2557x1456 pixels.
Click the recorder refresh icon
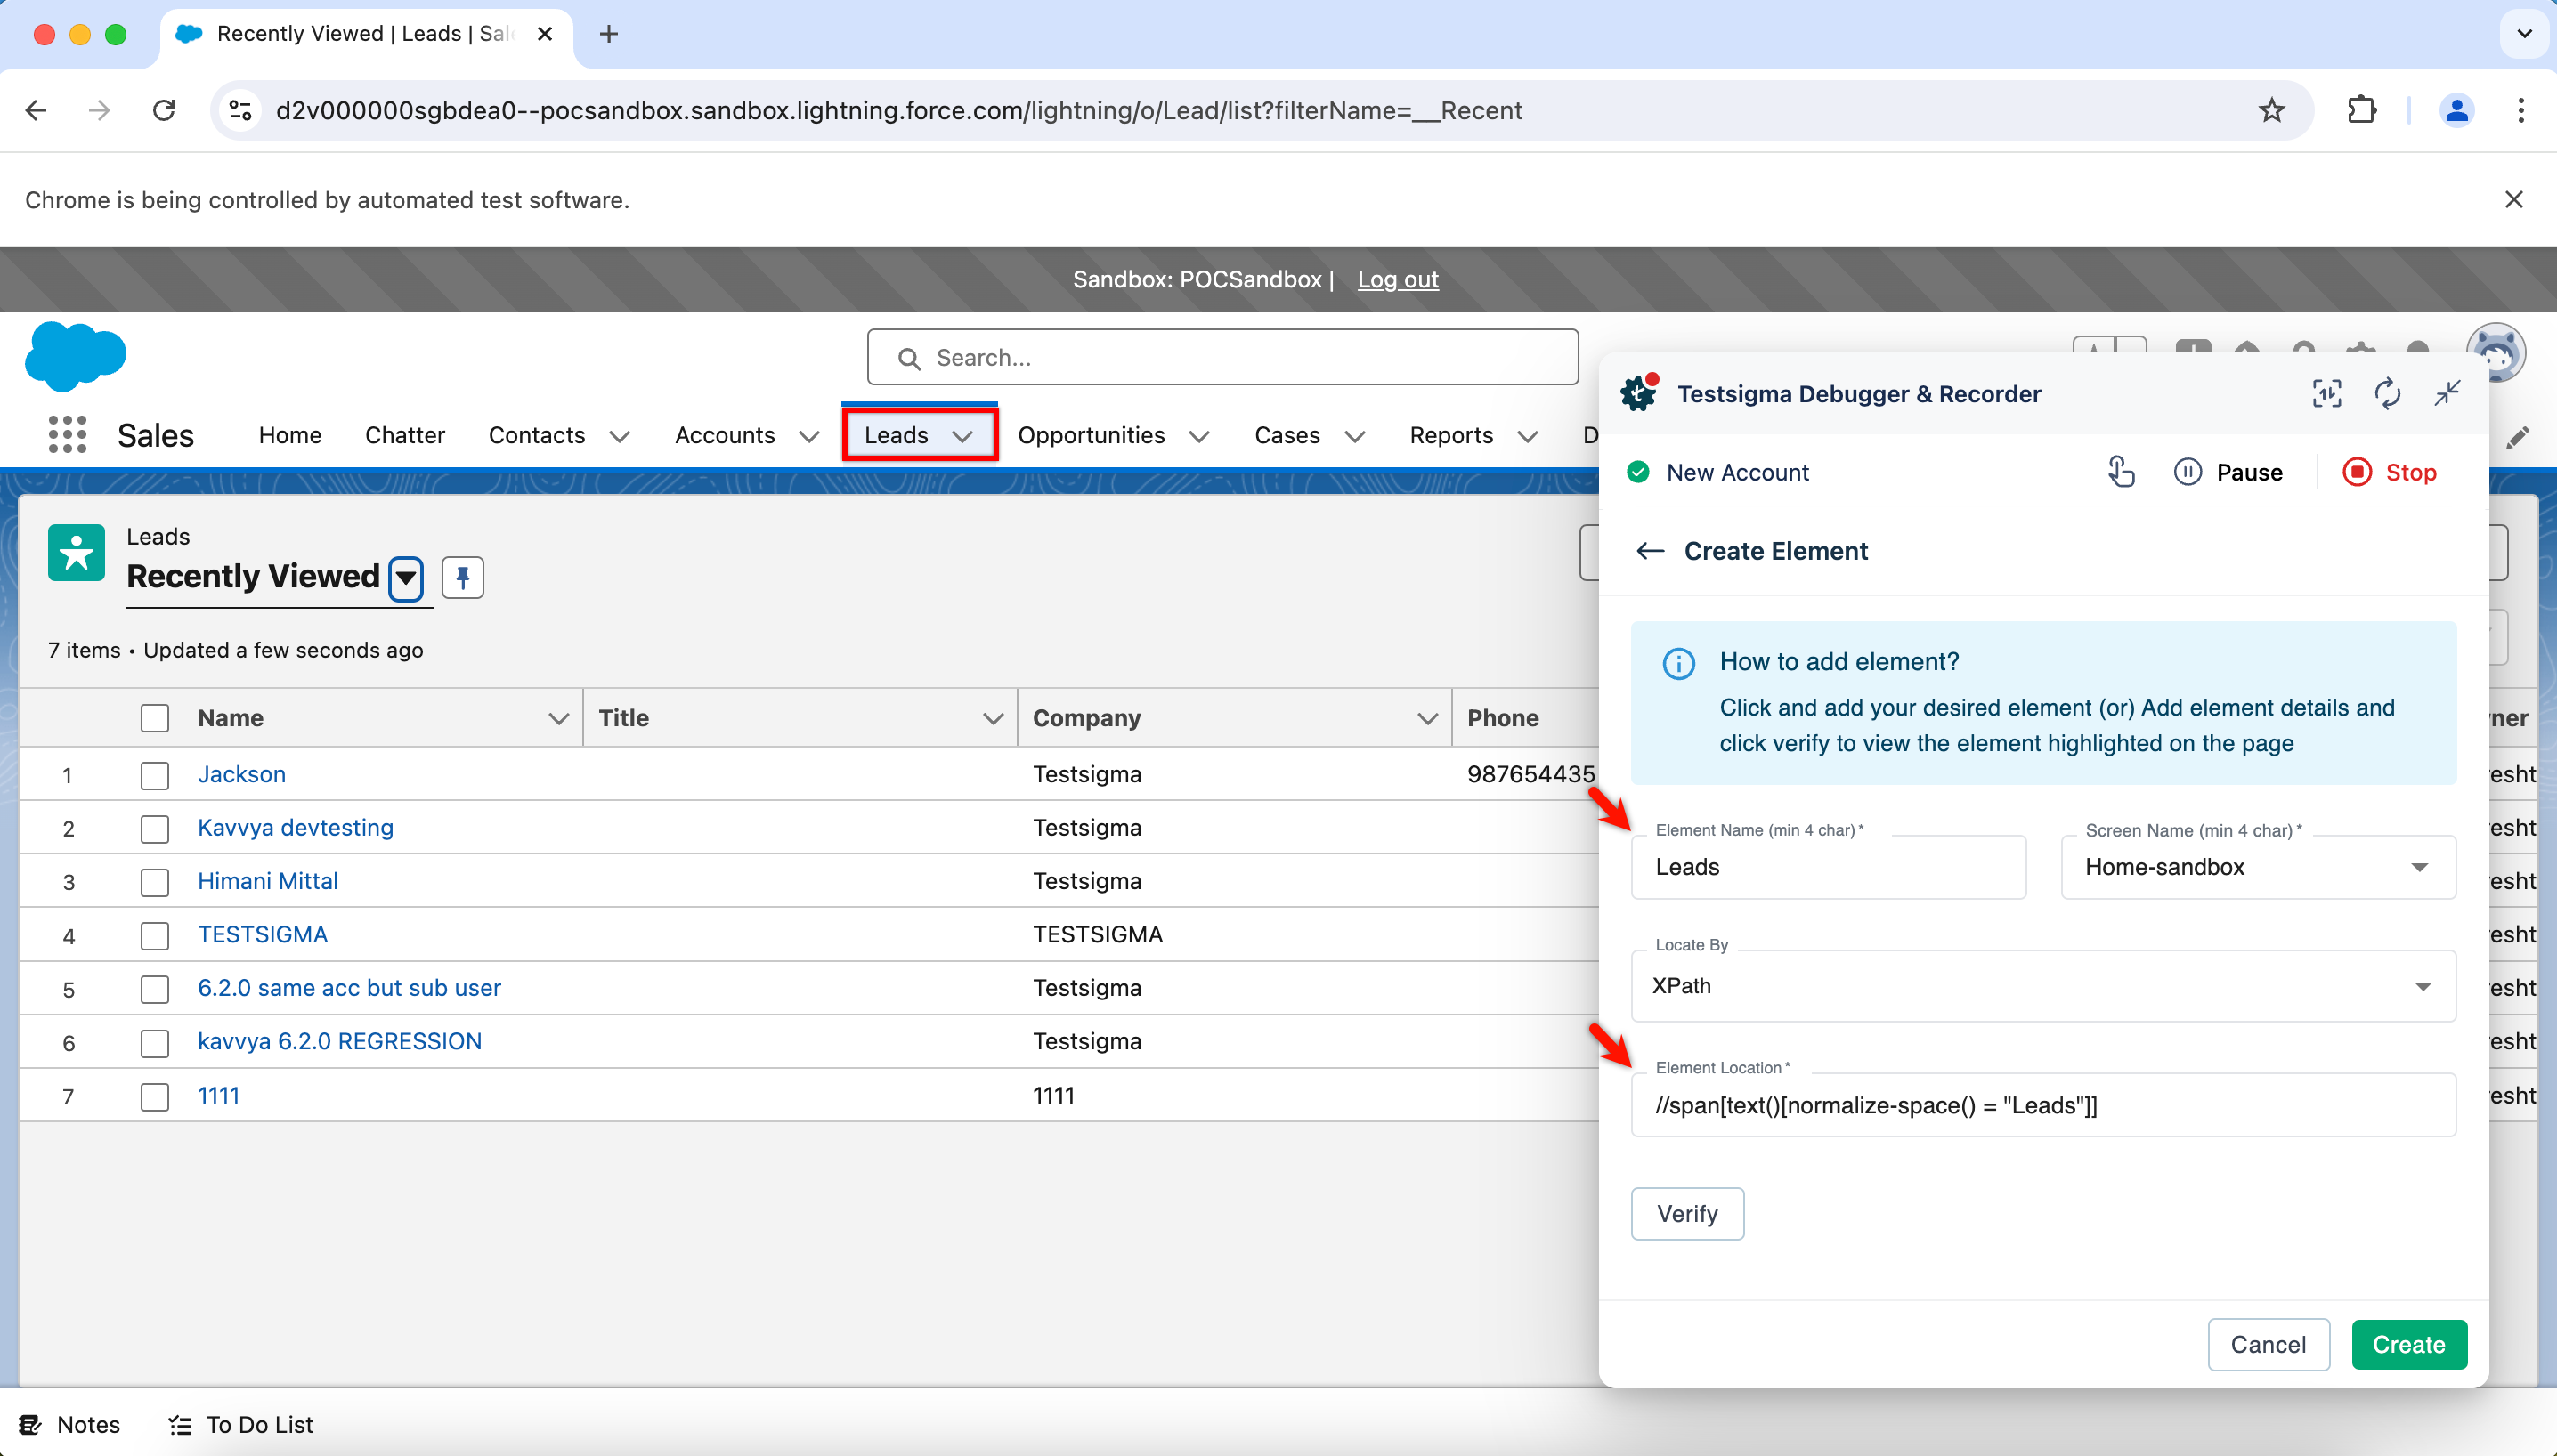click(2387, 394)
